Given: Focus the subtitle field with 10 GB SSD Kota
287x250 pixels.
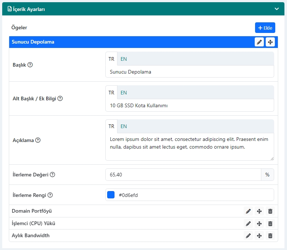Looking at the screenshot, I should [x=190, y=105].
